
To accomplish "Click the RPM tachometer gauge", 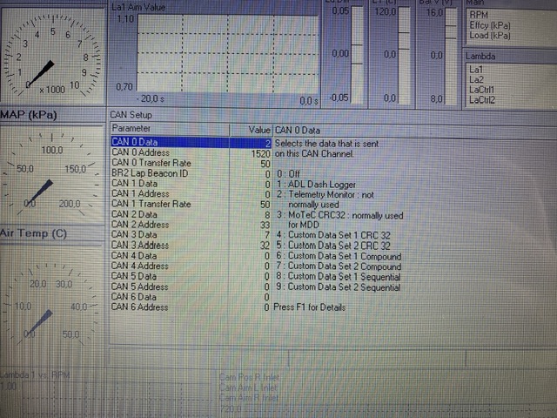I will [52, 56].
